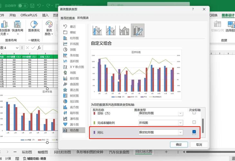Choose 瀑布图 waterfall category

click(73, 119)
